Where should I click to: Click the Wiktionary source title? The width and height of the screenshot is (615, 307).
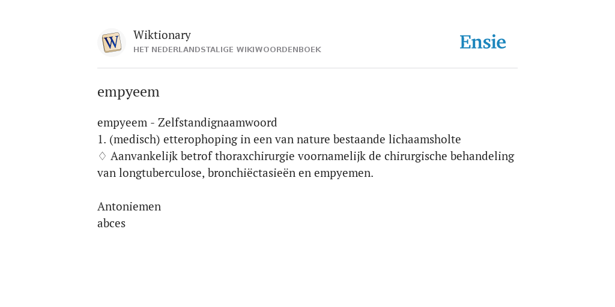pos(162,35)
